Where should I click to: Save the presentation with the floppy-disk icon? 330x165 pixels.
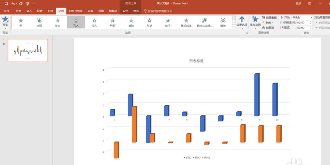pyautogui.click(x=6, y=3)
